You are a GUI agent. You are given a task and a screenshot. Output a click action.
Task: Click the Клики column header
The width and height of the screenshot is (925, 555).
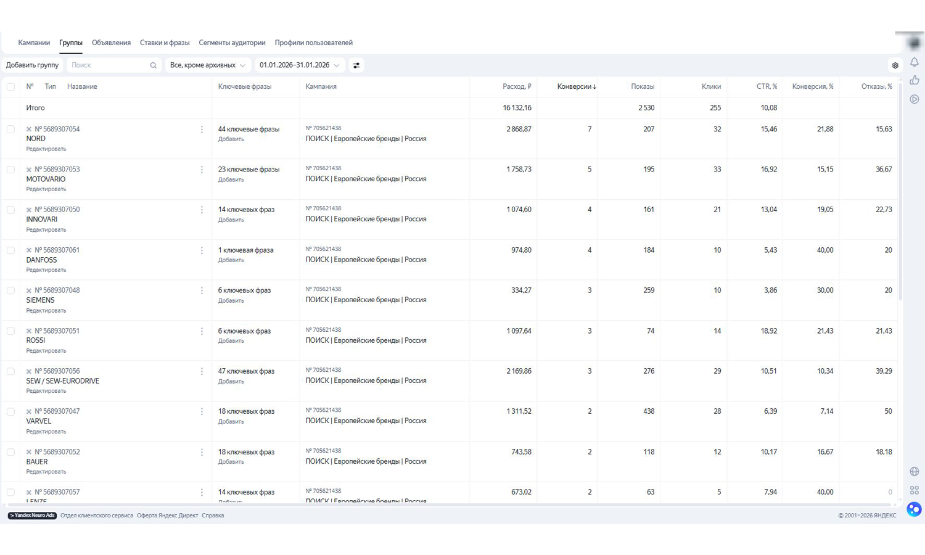711,87
